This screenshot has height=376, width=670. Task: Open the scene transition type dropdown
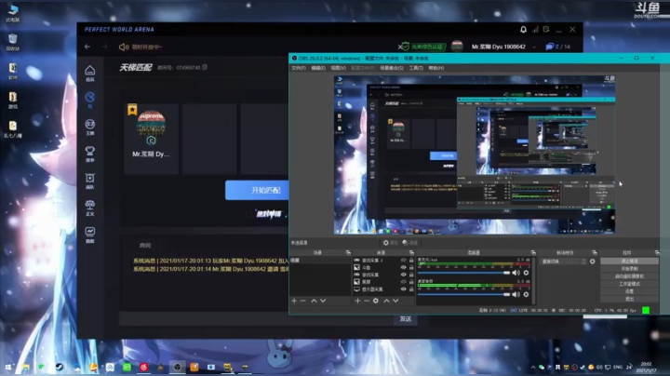point(563,262)
